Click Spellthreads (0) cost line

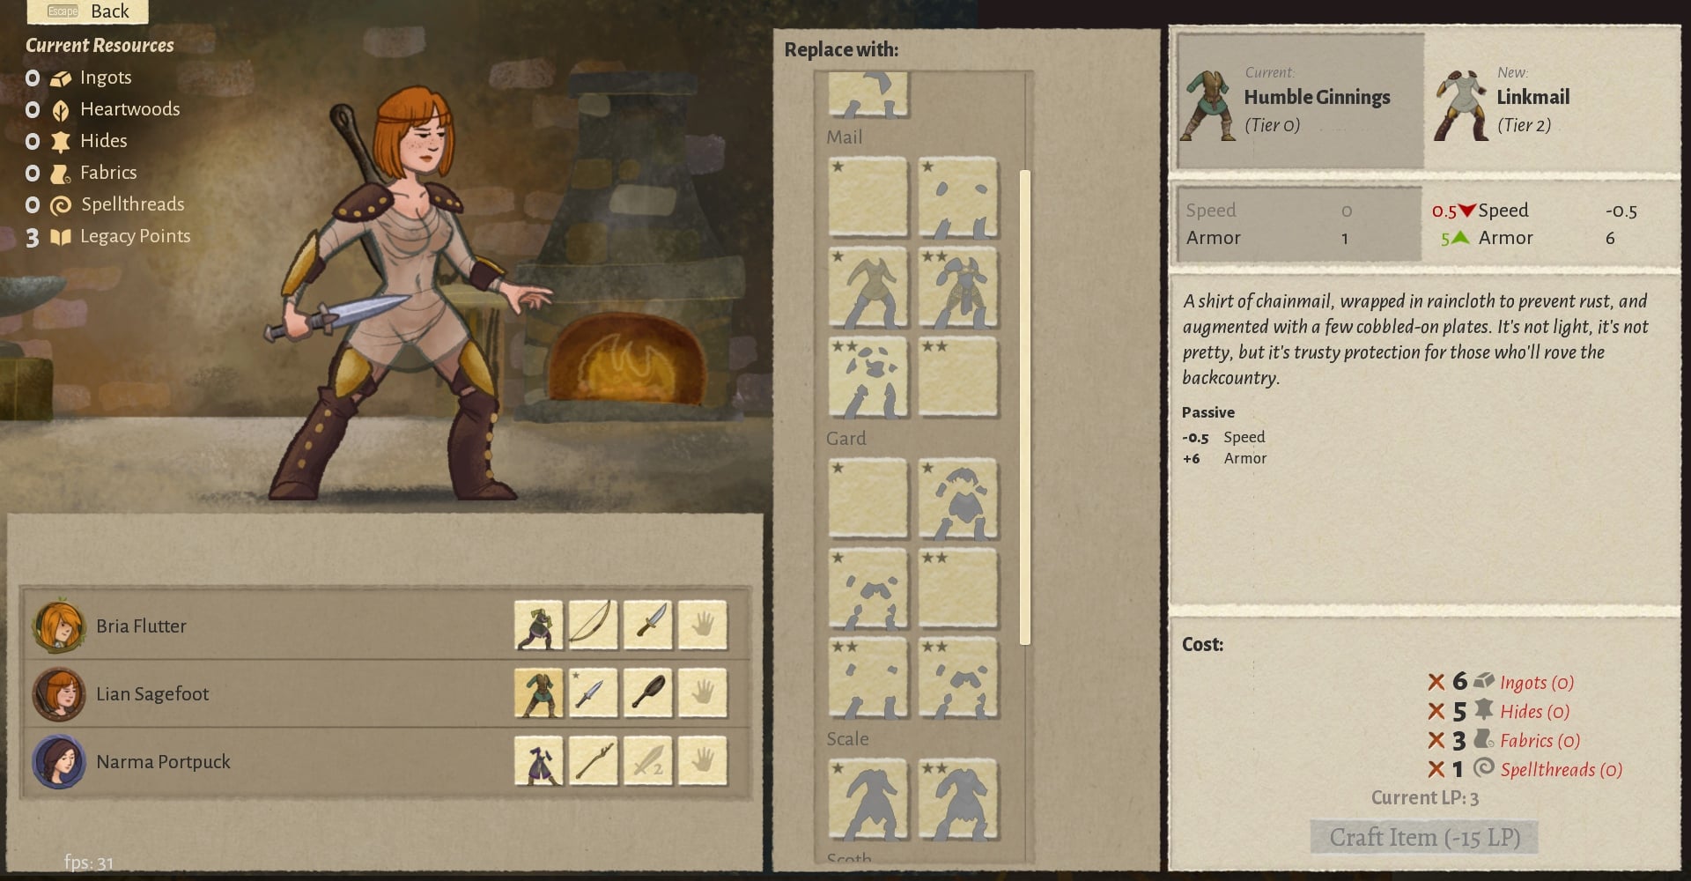(x=1525, y=769)
